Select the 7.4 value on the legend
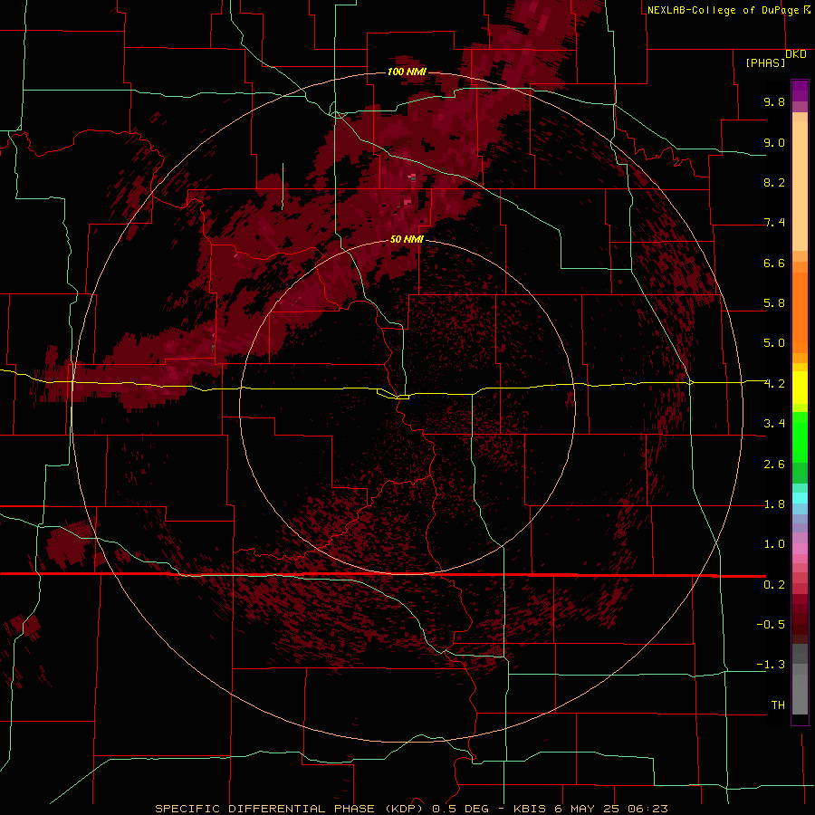Image resolution: width=815 pixels, height=815 pixels. pos(774,223)
